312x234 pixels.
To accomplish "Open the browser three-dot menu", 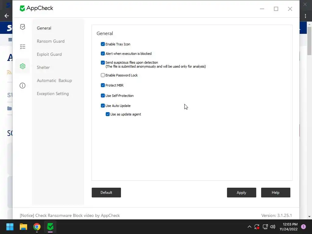I will (305, 16).
